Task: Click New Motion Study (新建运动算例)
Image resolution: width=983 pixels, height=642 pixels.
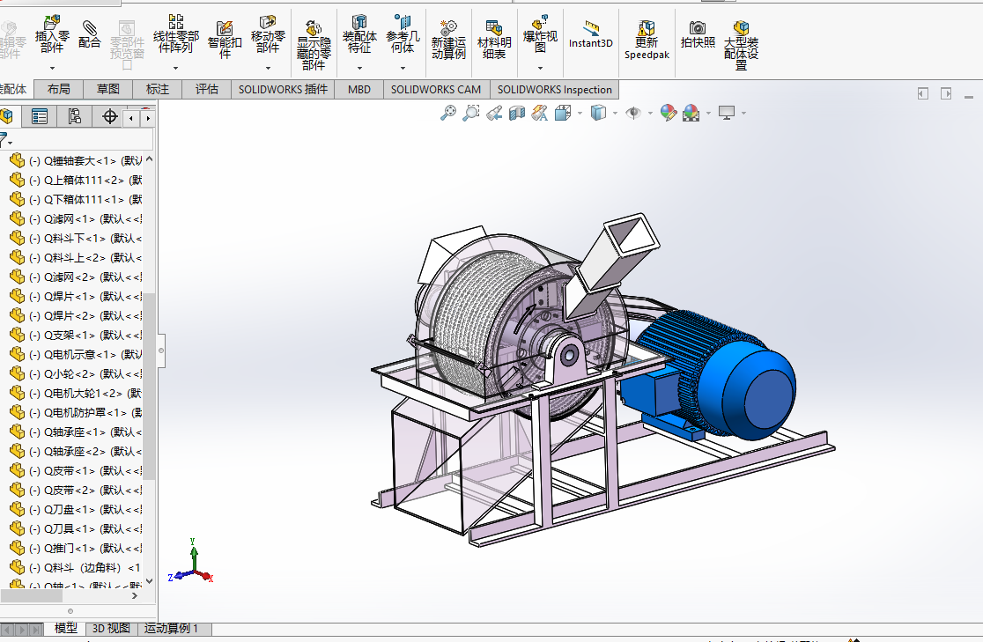Action: tap(448, 39)
